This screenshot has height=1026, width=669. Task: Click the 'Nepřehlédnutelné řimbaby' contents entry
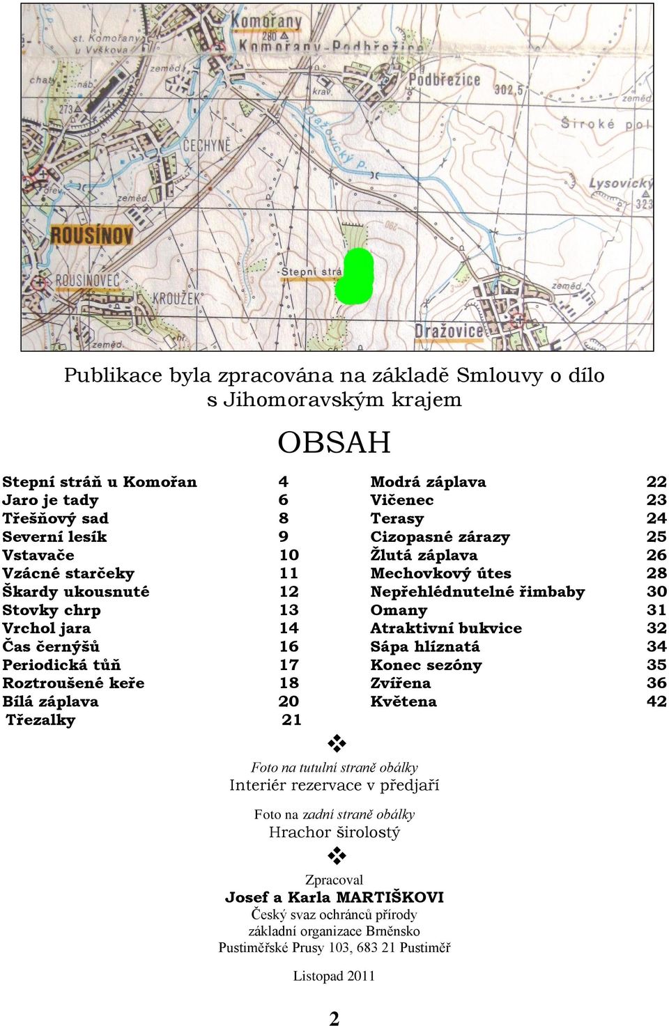(x=477, y=591)
